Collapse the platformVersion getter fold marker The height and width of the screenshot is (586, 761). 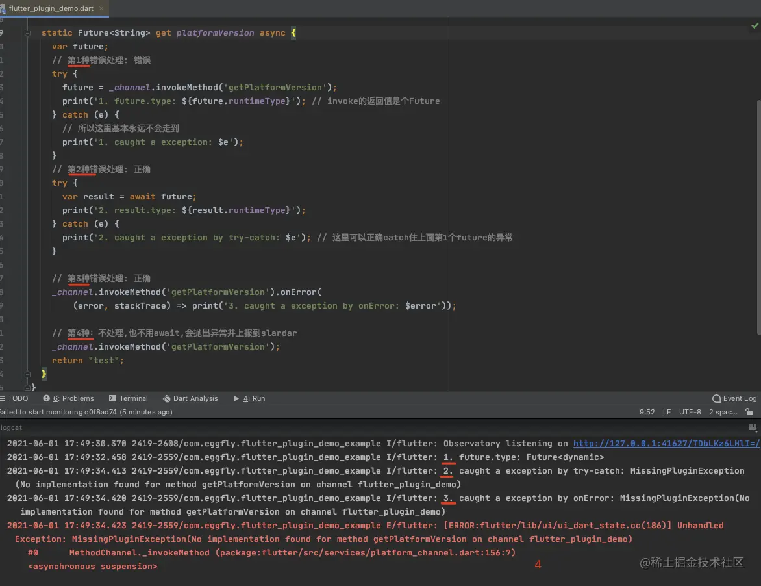28,33
